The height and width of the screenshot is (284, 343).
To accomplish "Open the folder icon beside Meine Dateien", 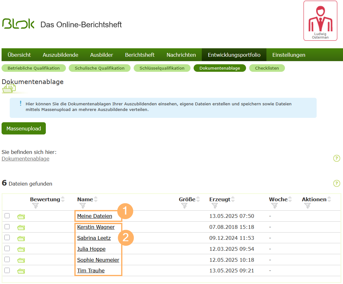I will coord(21,216).
